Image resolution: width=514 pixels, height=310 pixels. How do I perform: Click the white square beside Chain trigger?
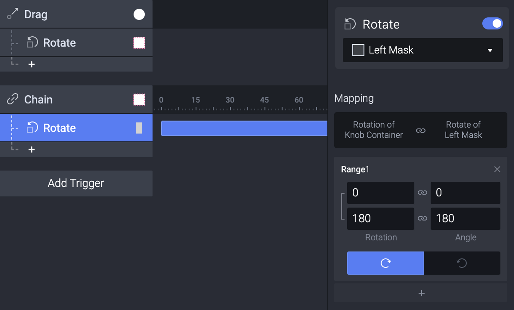point(139,99)
